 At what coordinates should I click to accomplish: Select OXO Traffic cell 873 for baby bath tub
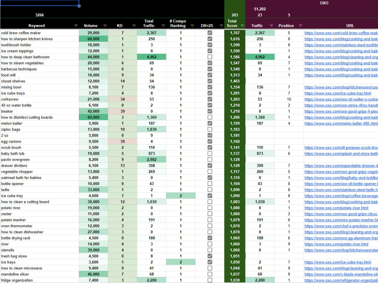pyautogui.click(x=260, y=154)
